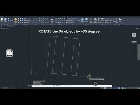Open the Visualize ribbon tab
The image size is (140, 105).
coord(18,17)
